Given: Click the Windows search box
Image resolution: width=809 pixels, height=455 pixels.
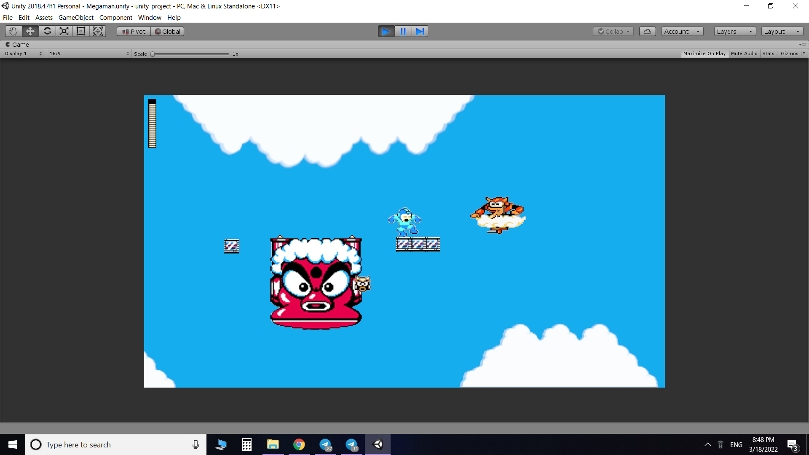Looking at the screenshot, I should click(116, 444).
